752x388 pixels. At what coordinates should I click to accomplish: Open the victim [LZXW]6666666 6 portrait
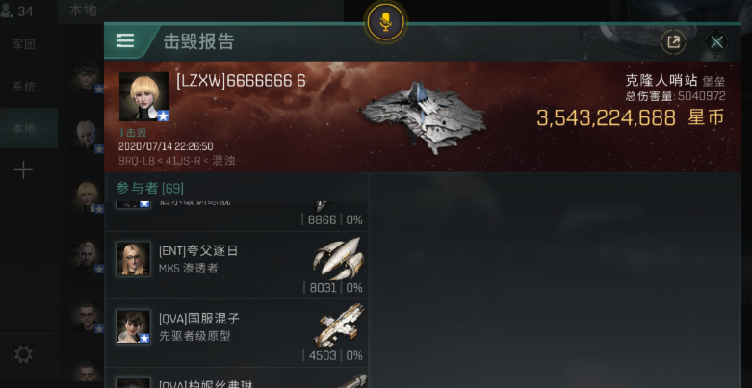(x=143, y=96)
